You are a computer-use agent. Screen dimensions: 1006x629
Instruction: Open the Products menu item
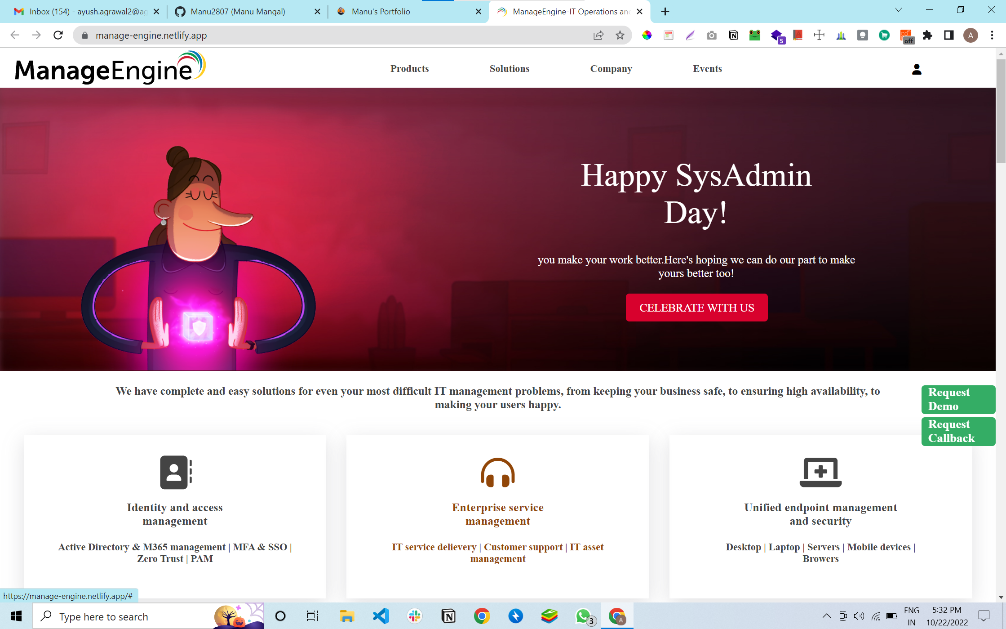[x=409, y=69]
